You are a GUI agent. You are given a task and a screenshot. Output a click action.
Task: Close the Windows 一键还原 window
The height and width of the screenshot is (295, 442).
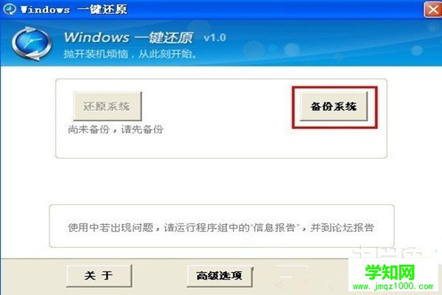click(432, 10)
